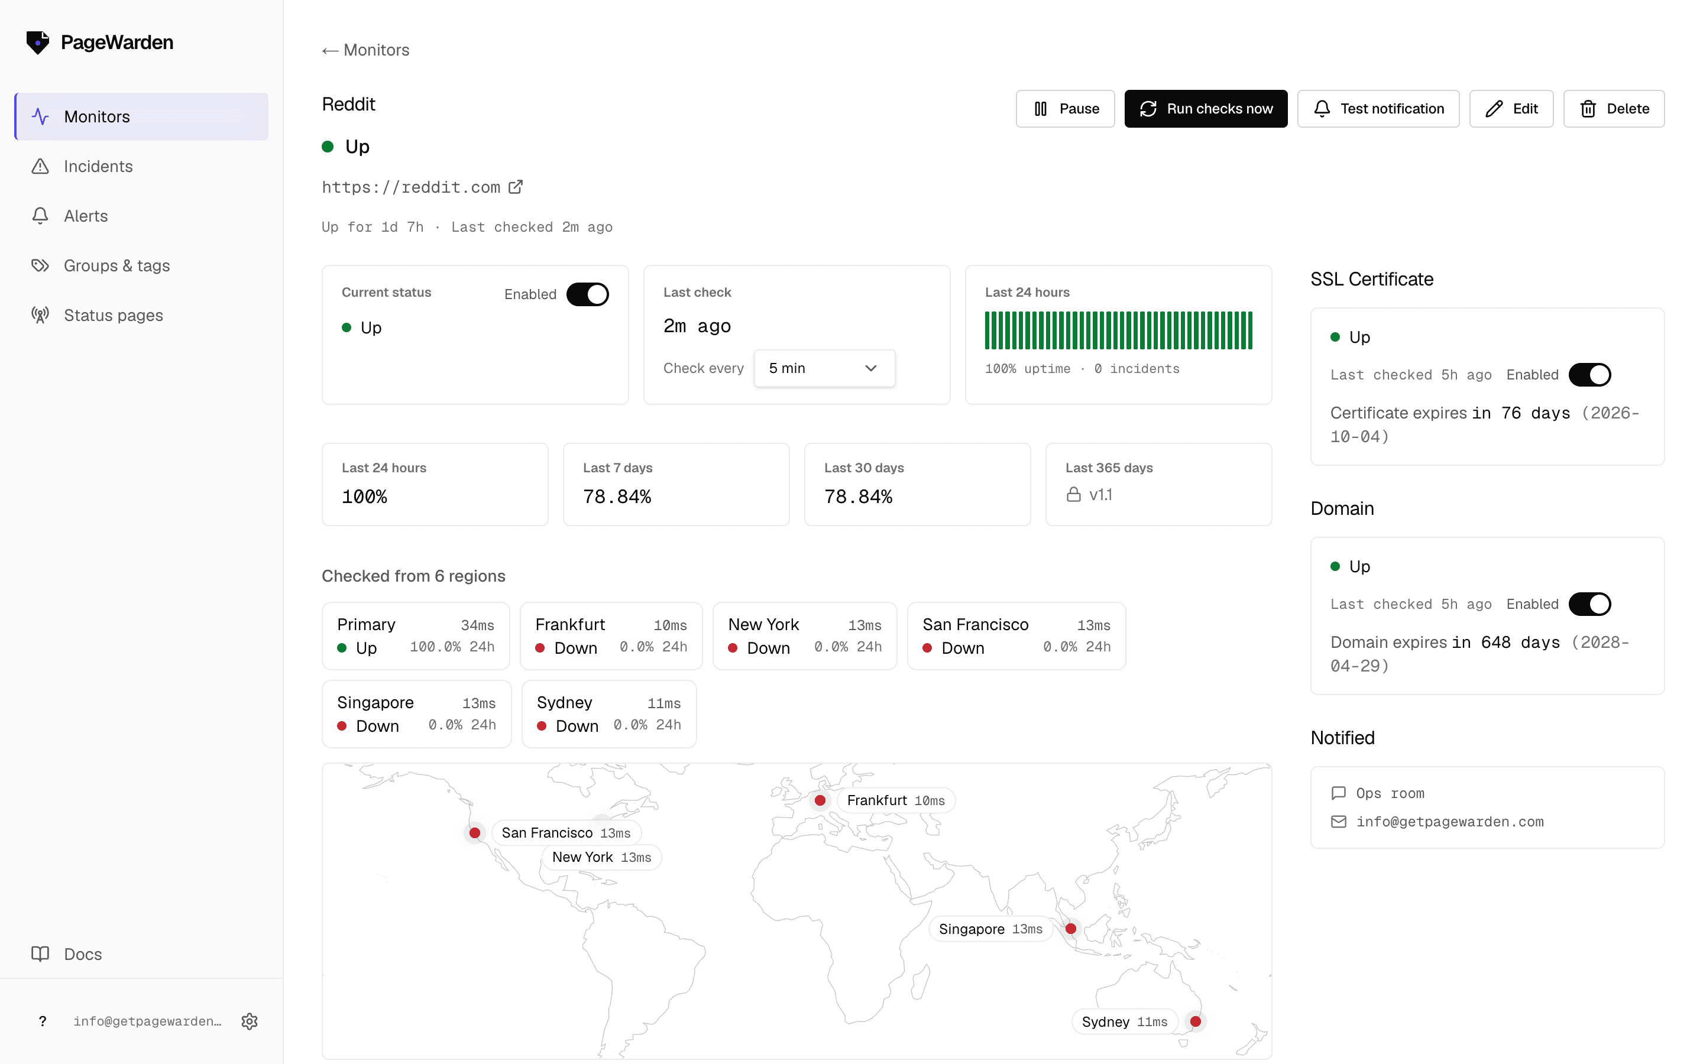
Task: Click the Docs book icon
Action: (40, 953)
